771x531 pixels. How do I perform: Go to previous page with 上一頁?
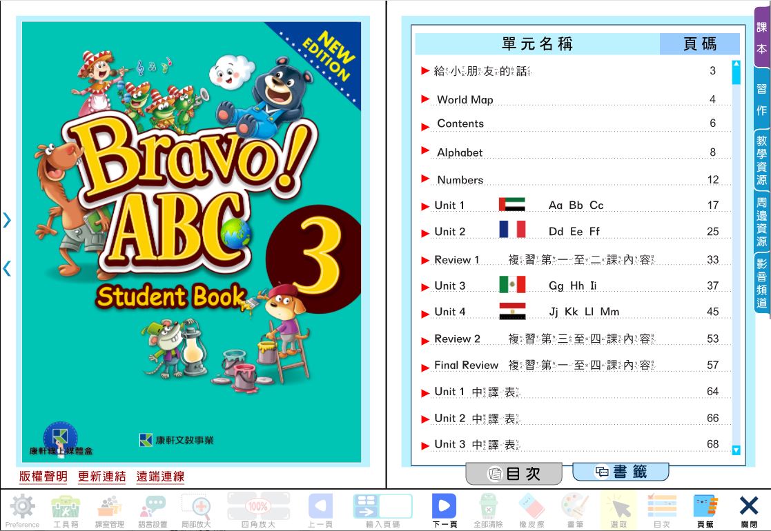click(x=320, y=511)
